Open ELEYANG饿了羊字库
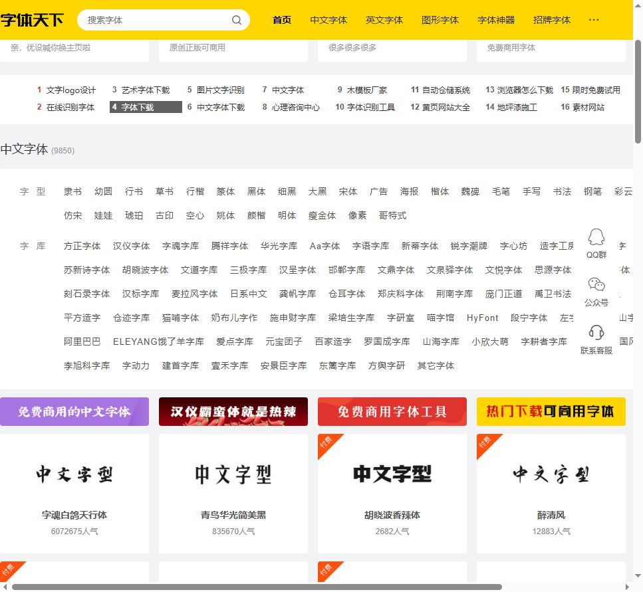Viewport: 643px width, 592px height. pyautogui.click(x=158, y=342)
